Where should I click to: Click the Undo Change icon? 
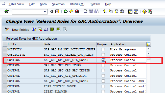(46, 30)
